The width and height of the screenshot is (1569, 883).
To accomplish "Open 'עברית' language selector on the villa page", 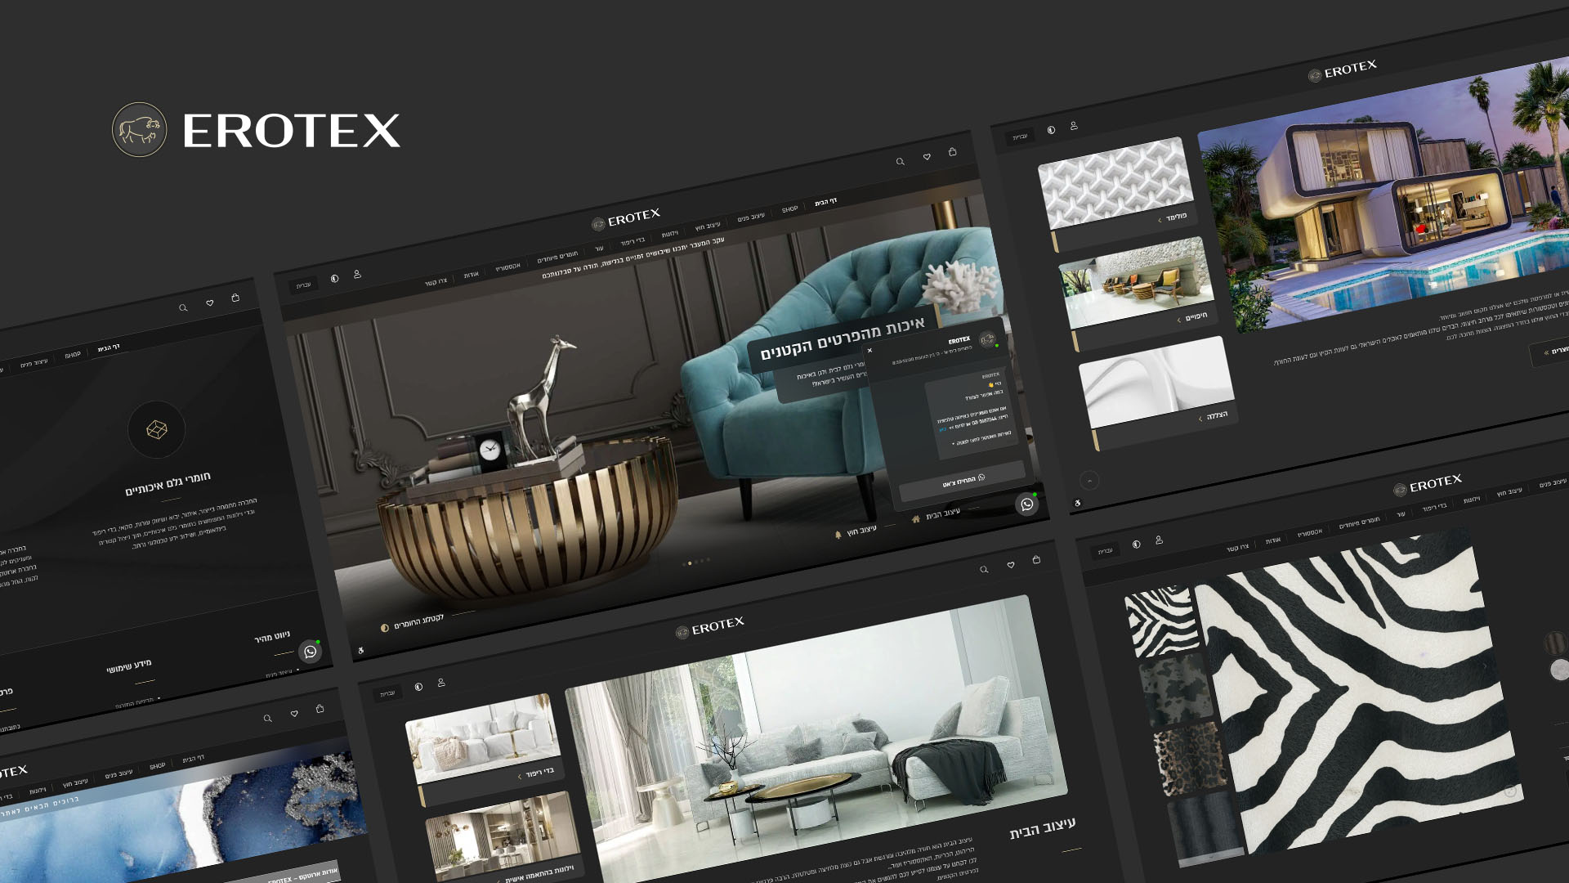I will pyautogui.click(x=1020, y=137).
